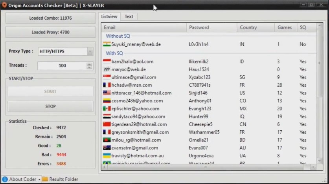Click the country cell IQ
329x184 pixels.
pyautogui.click(x=242, y=117)
